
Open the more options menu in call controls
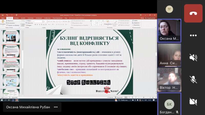[x=193, y=35]
